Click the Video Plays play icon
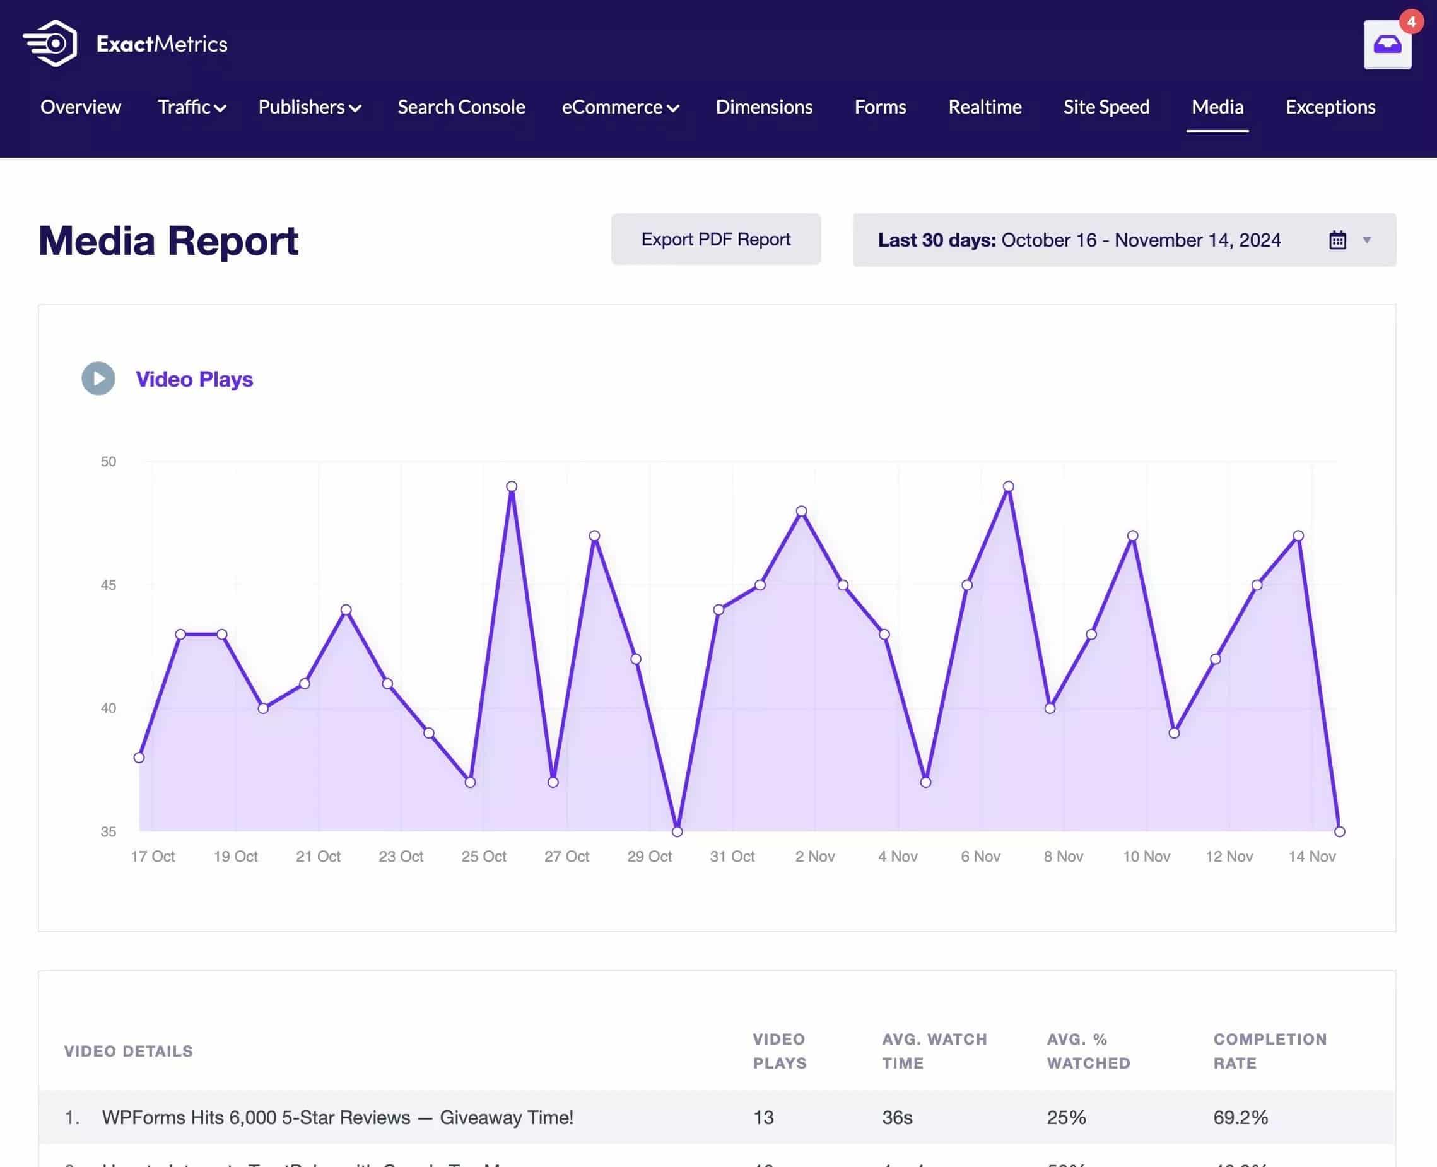1437x1167 pixels. click(x=98, y=378)
